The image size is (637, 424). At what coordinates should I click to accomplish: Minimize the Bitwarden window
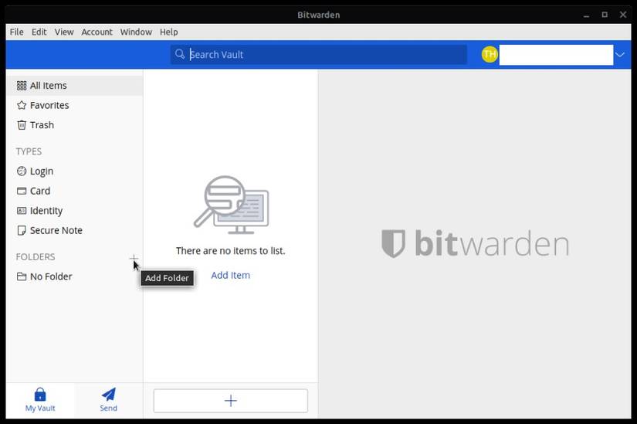point(586,15)
